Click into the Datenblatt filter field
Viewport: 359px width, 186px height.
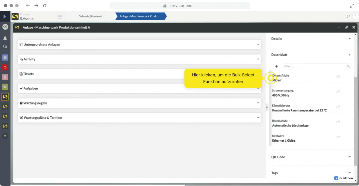click(314, 67)
